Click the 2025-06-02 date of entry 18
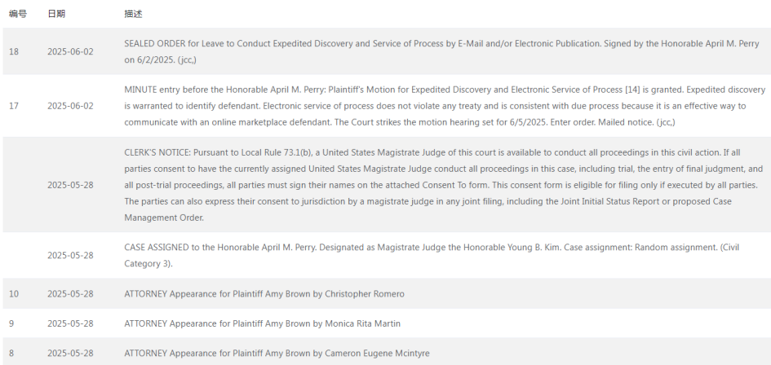 [70, 51]
